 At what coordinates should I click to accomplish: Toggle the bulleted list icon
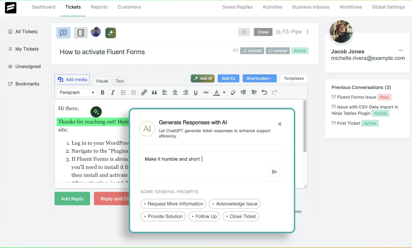pos(123,93)
